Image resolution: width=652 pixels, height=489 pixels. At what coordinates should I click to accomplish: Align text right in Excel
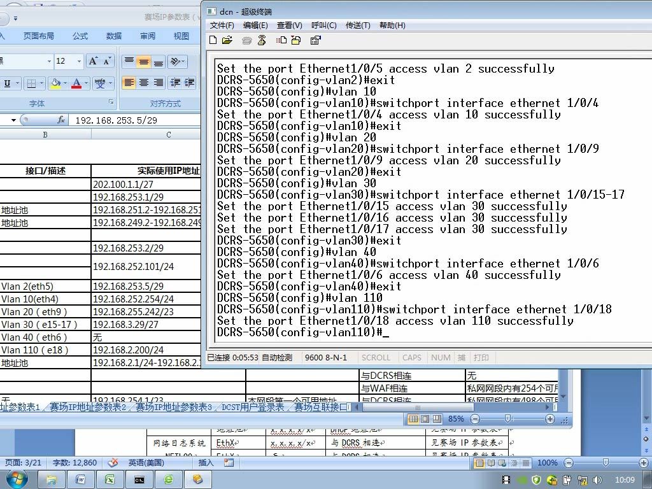tap(159, 83)
